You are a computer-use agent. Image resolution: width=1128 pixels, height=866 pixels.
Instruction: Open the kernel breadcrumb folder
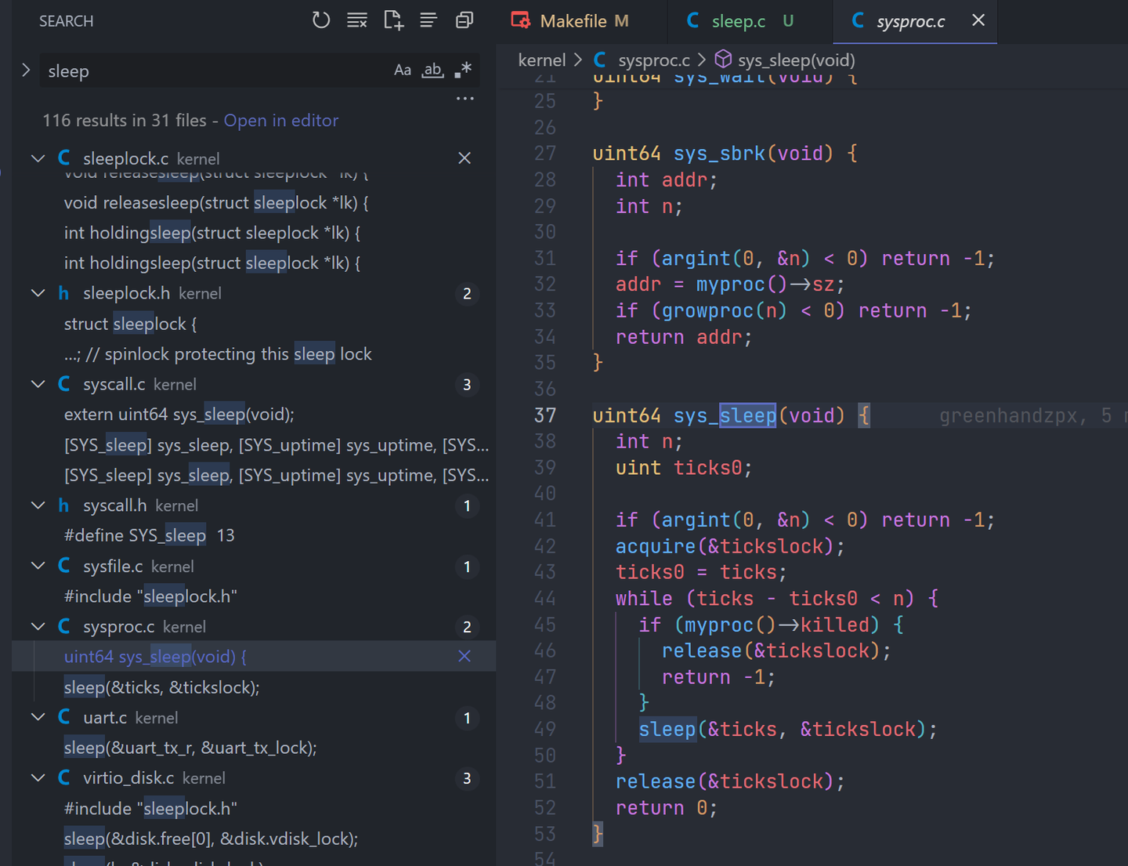542,60
